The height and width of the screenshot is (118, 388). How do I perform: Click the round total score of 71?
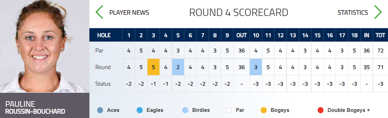380,67
